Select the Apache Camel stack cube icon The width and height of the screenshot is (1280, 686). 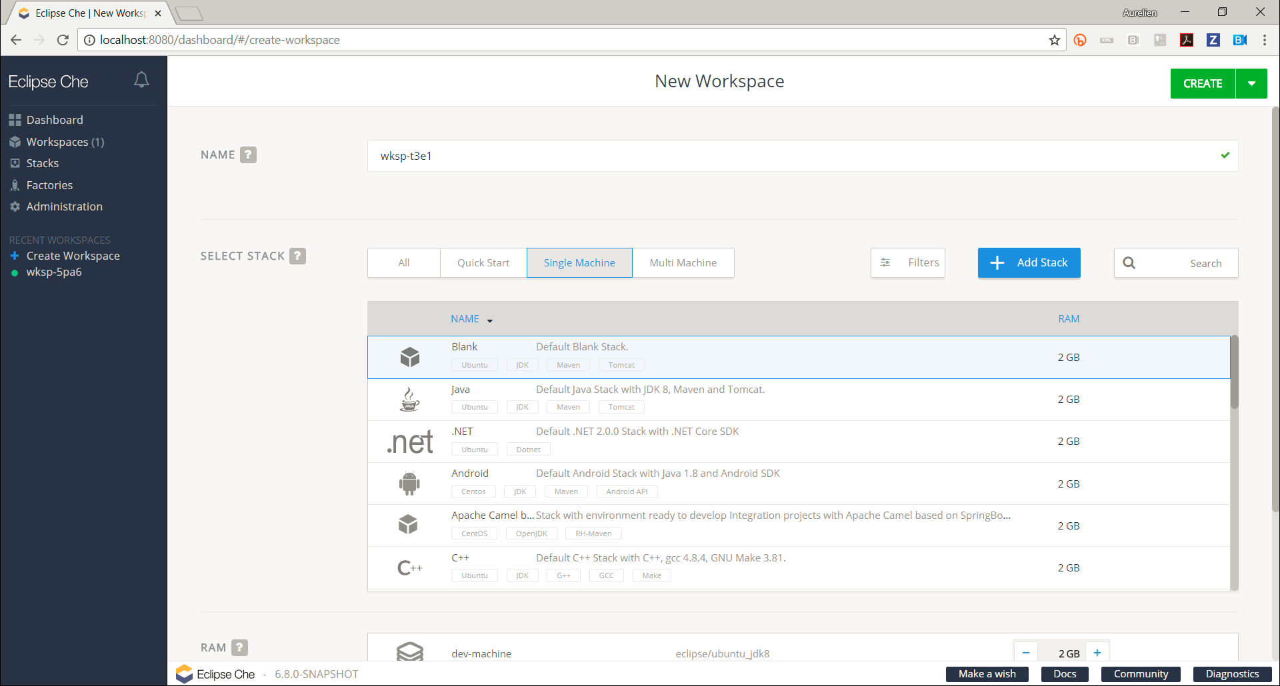click(x=408, y=525)
